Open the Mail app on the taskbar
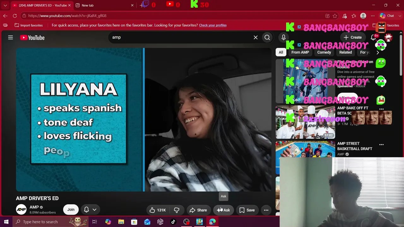This screenshot has width=404, height=227. [x=147, y=222]
